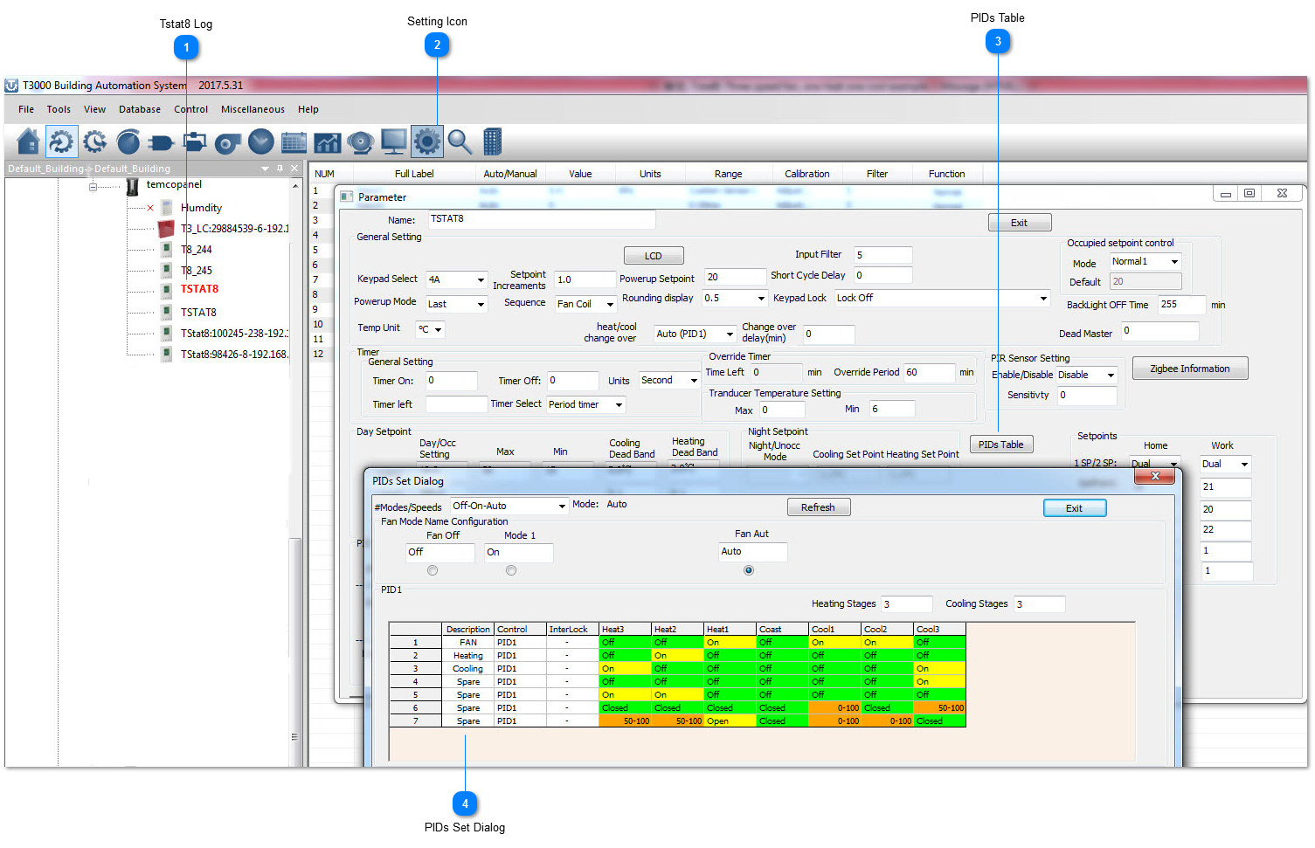The image size is (1315, 848).
Task: Click the magnifying glass scan icon
Action: [x=460, y=141]
